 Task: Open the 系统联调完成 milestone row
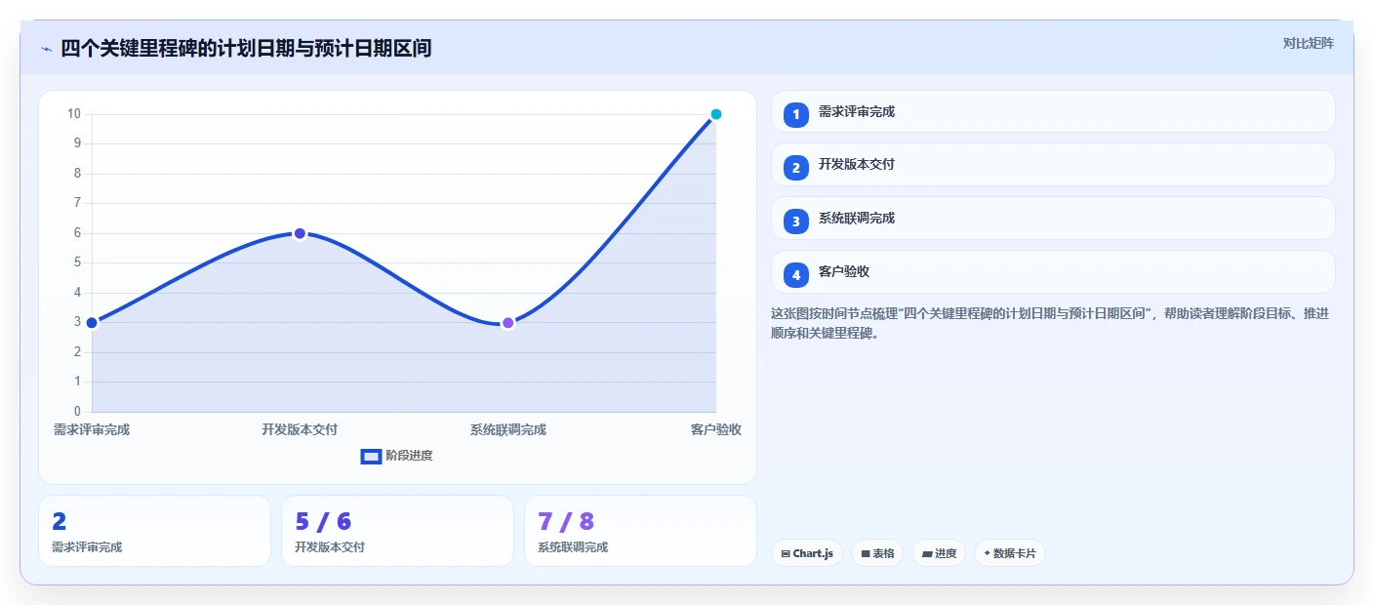1053,219
